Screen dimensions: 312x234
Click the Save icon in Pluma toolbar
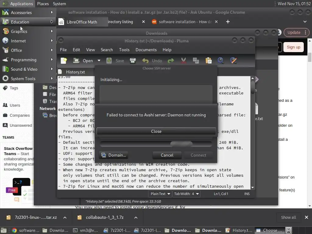[109, 61]
